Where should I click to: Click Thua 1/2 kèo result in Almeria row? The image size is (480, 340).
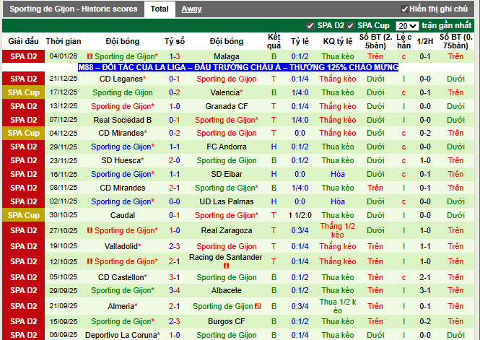(337, 306)
